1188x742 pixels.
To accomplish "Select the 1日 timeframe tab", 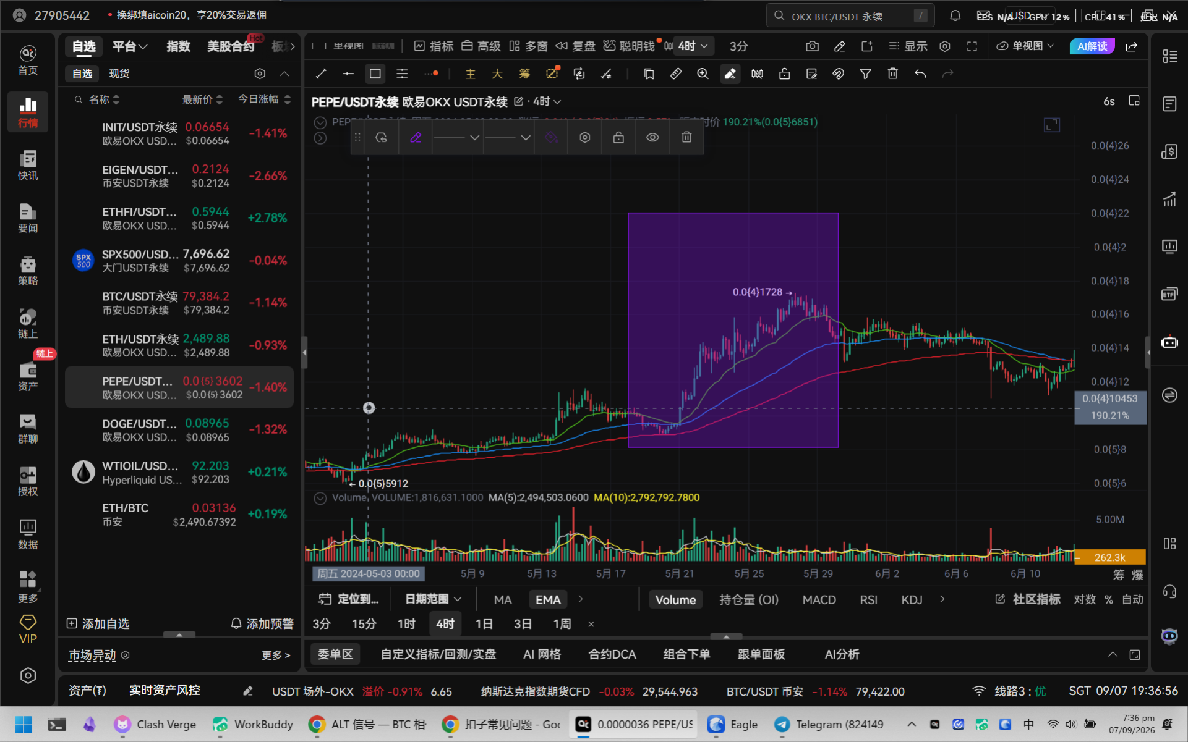I will point(484,624).
